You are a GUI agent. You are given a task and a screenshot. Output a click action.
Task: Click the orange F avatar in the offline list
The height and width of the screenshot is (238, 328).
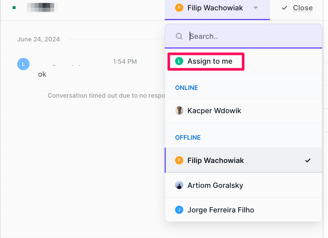tap(179, 160)
